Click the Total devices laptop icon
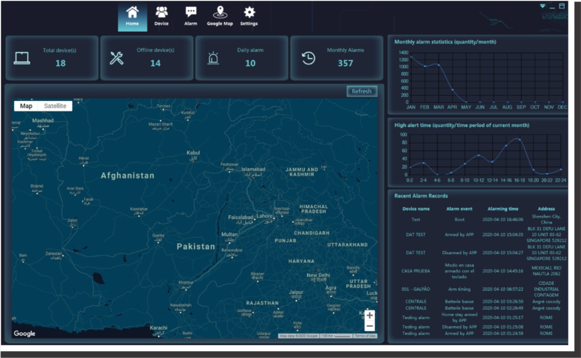The image size is (581, 358). tap(22, 58)
